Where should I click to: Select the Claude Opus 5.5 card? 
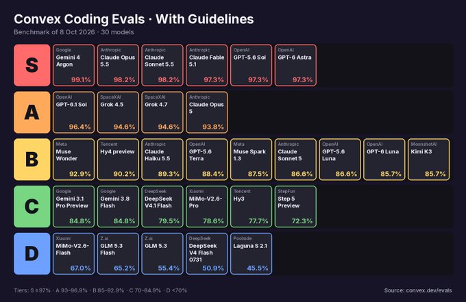(x=118, y=65)
